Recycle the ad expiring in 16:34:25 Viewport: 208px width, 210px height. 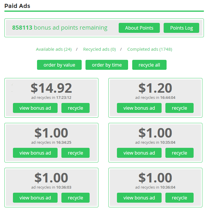[76, 153]
